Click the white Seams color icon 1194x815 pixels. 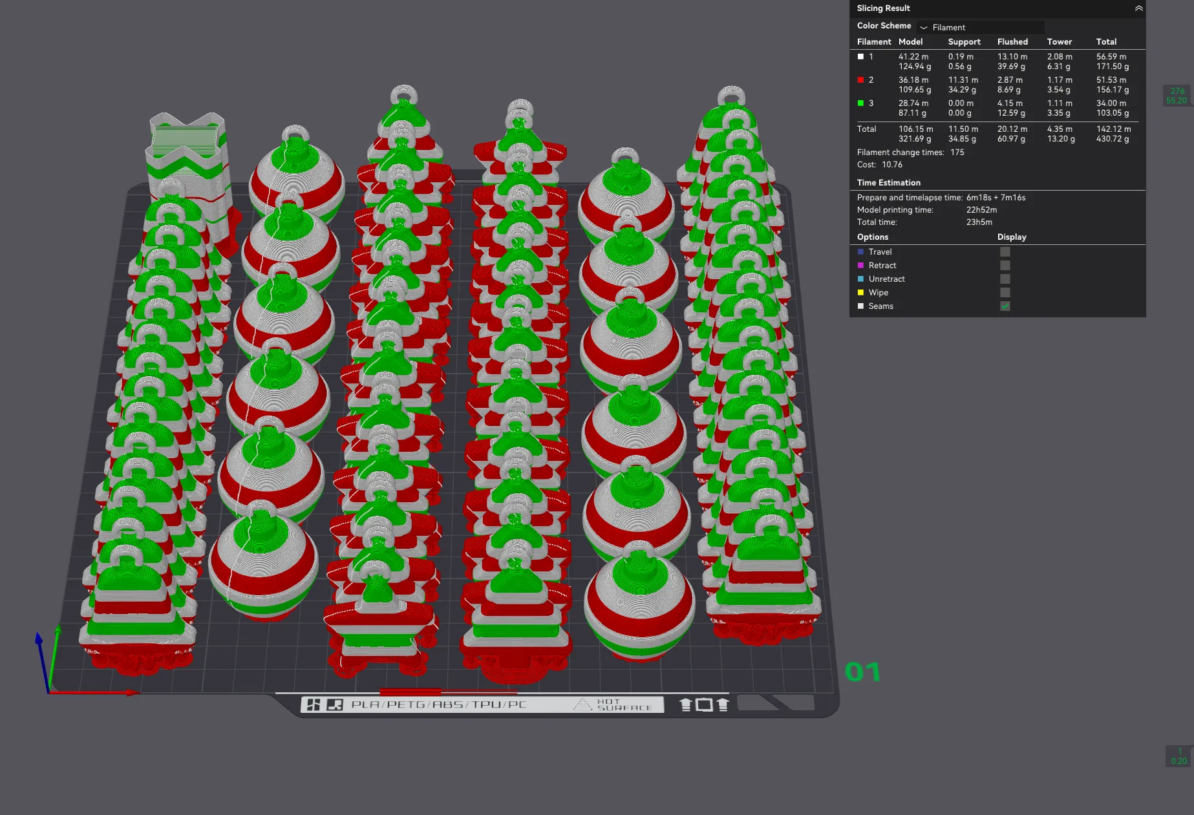(x=860, y=306)
